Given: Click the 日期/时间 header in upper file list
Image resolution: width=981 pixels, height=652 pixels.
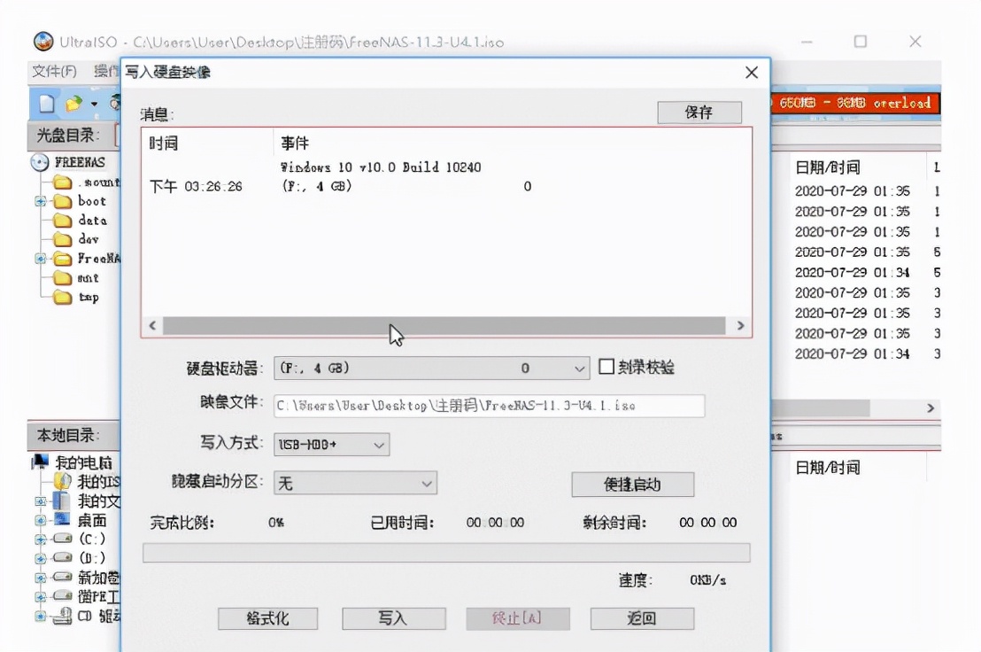Looking at the screenshot, I should [828, 167].
